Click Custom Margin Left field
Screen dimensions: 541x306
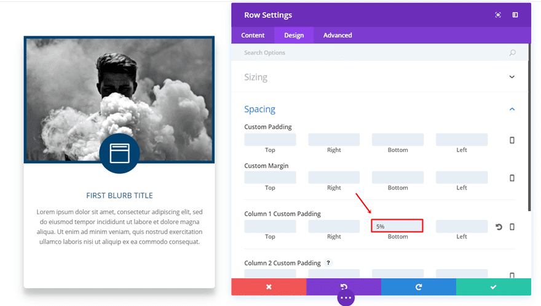pyautogui.click(x=462, y=177)
